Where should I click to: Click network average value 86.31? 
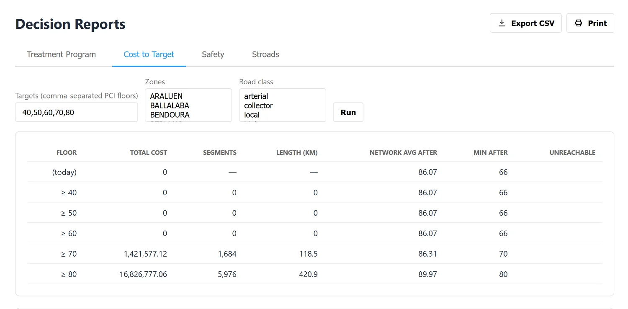[427, 254]
